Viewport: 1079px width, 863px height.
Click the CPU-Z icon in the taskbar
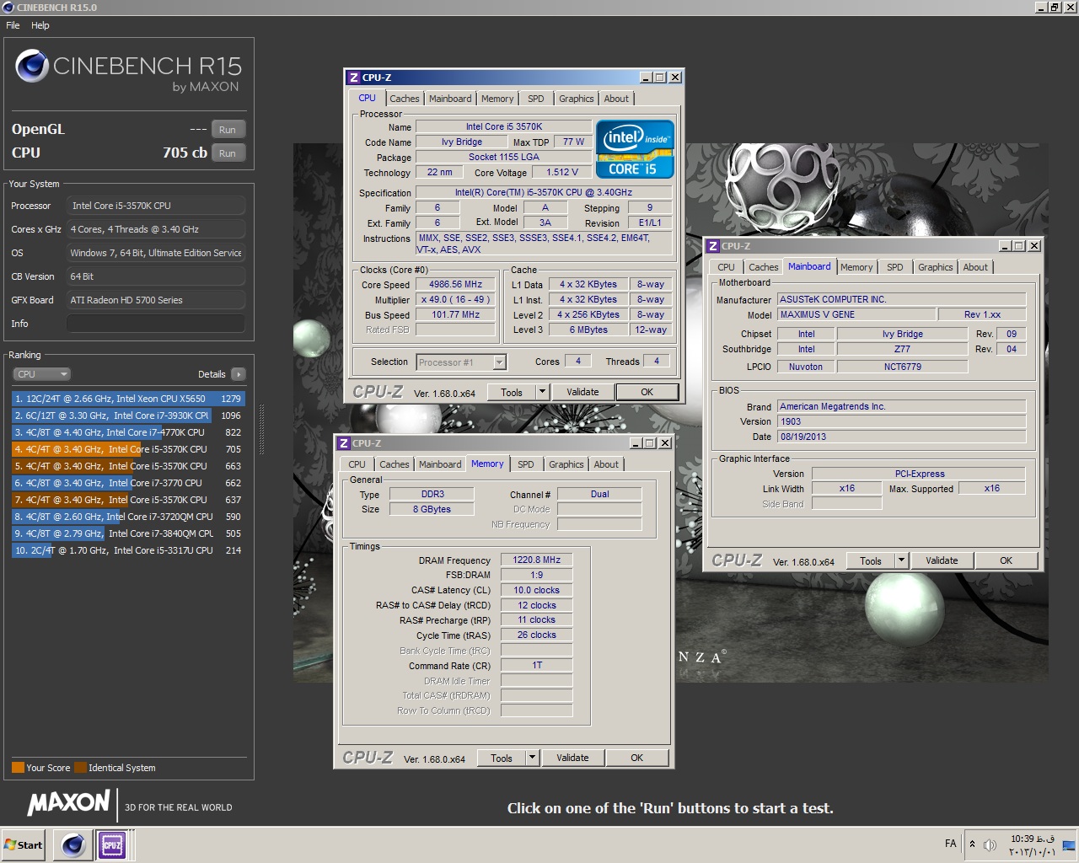pyautogui.click(x=112, y=844)
